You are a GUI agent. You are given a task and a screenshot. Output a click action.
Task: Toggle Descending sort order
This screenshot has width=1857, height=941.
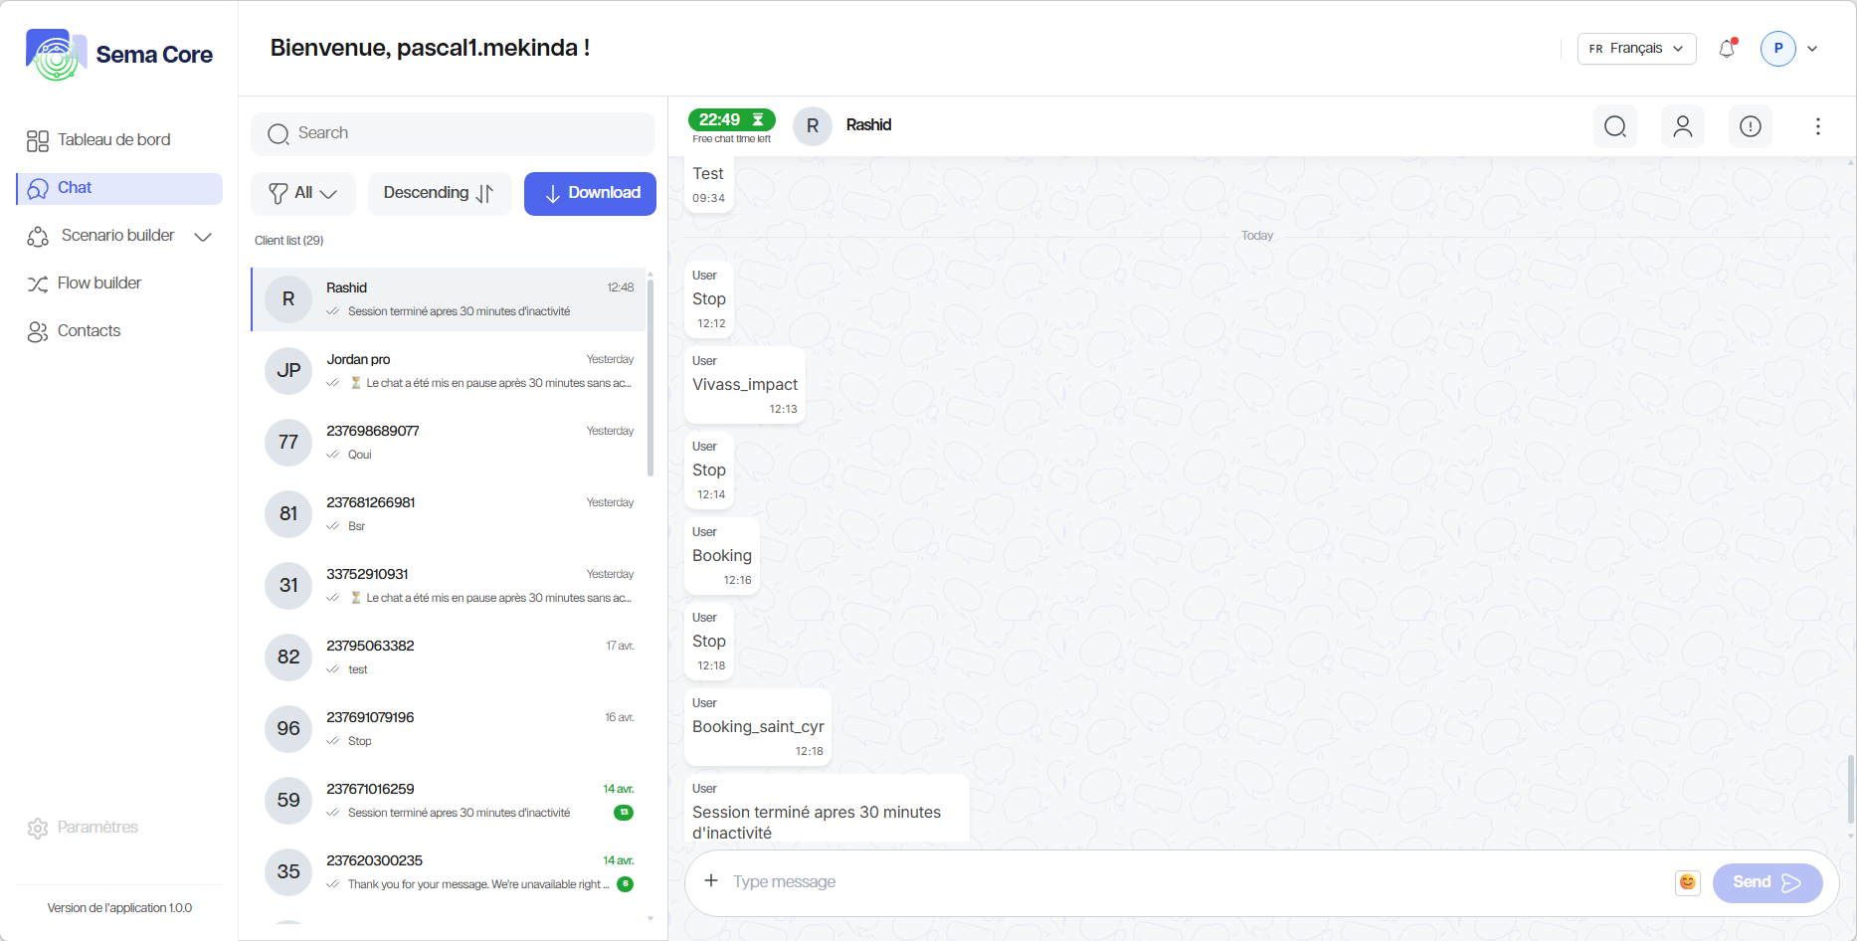click(439, 193)
